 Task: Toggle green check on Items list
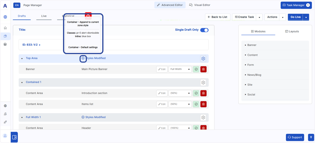click(x=196, y=104)
